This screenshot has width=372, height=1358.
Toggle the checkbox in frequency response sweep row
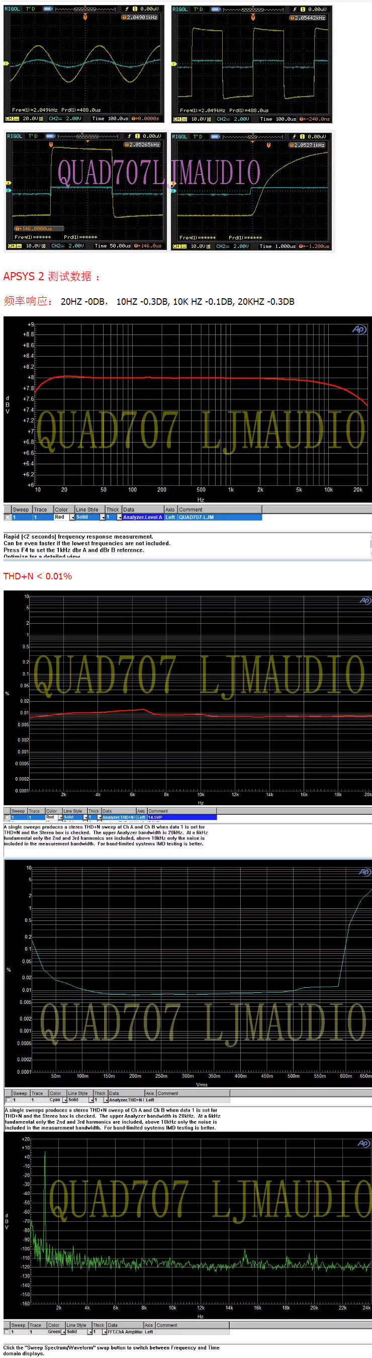pos(8,517)
